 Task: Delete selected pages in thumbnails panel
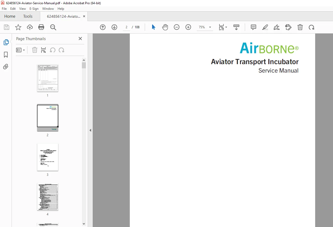(x=35, y=50)
